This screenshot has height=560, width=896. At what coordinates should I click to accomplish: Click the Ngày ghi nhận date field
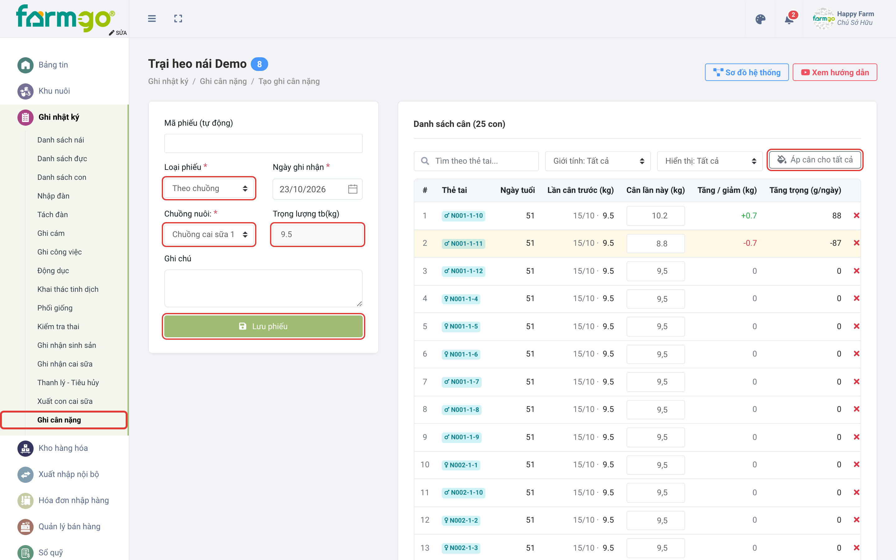click(x=318, y=189)
